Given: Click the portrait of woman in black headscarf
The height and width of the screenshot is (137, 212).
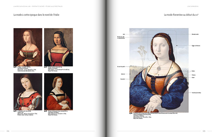Looking at the screenshot, I should (58, 47).
